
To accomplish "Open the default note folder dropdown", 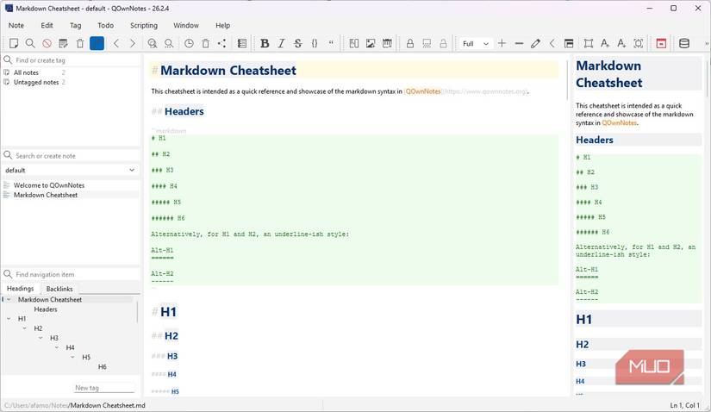I will coord(71,170).
